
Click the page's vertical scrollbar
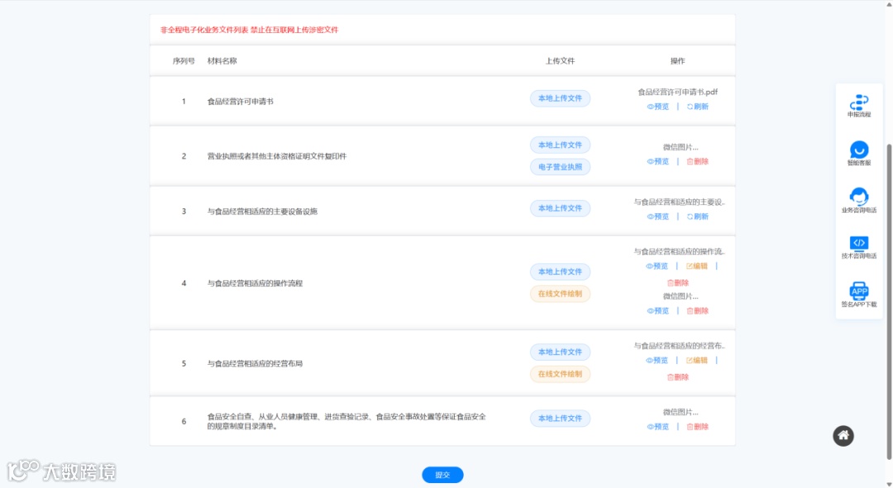coord(889,302)
